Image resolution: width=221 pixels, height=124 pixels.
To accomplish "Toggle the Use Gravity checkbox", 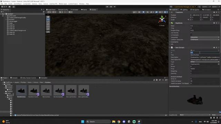I will pyautogui.click(x=191, y=33).
